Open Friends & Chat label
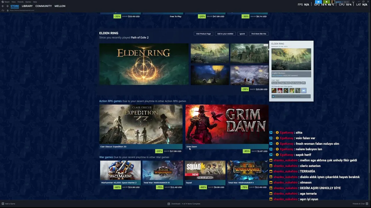The image size is (371, 208). point(359,204)
